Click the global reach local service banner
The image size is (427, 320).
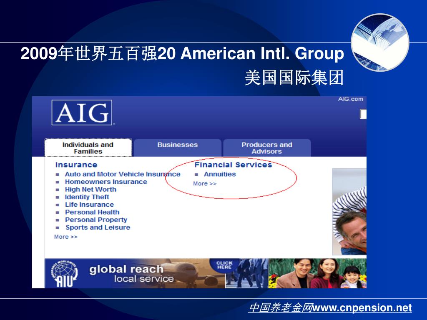(x=135, y=273)
